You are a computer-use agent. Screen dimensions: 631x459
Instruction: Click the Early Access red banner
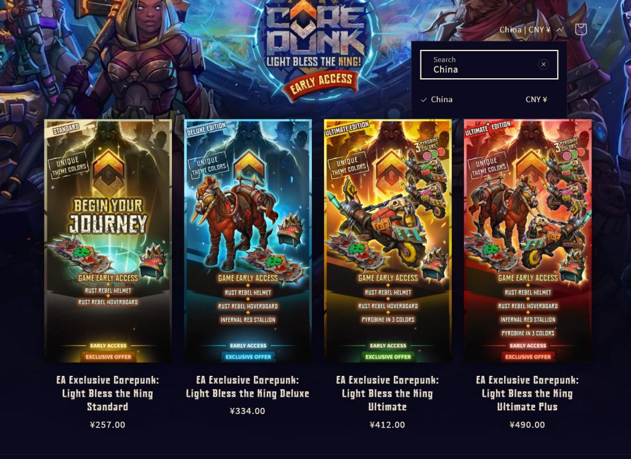pyautogui.click(x=320, y=84)
